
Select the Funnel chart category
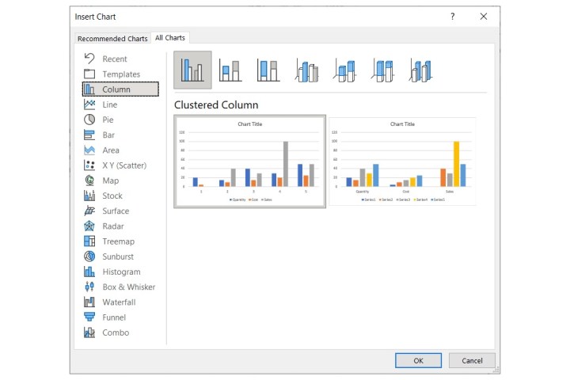(x=120, y=317)
